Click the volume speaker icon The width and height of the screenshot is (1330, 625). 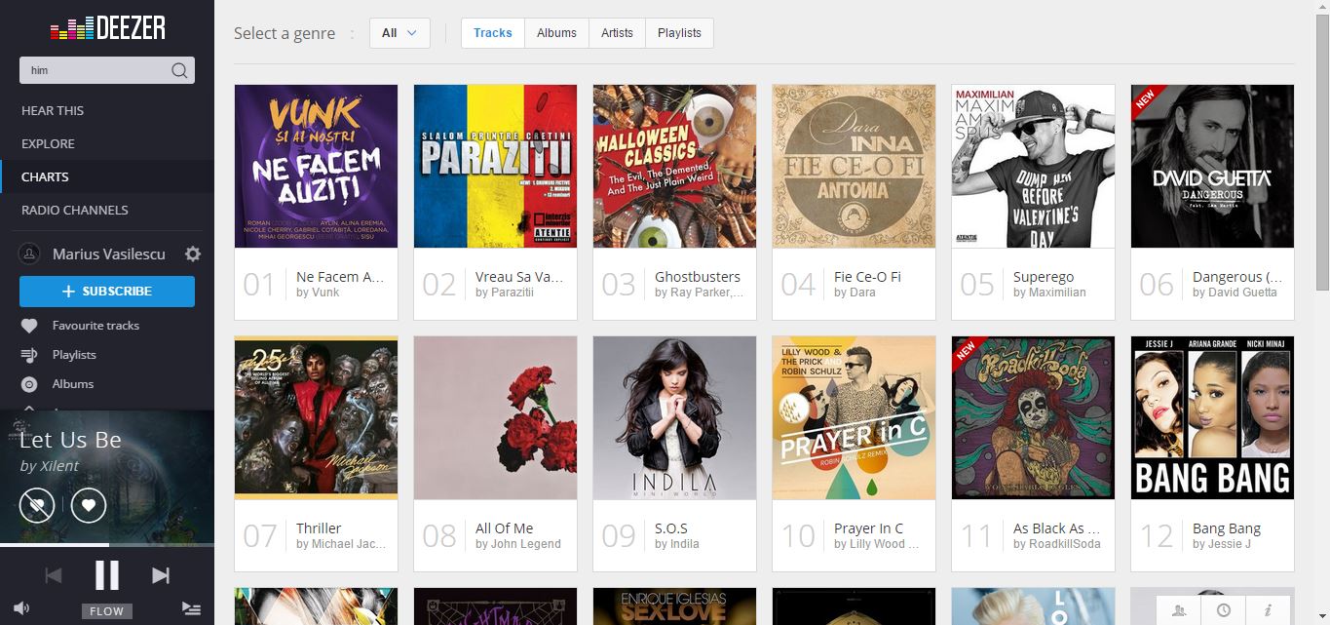21,608
